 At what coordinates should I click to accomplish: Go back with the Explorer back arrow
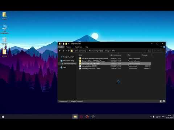[60, 51]
